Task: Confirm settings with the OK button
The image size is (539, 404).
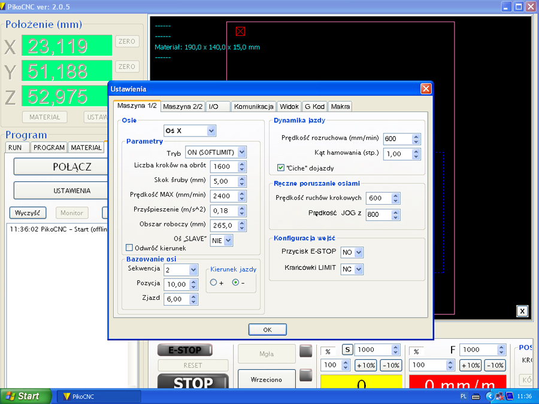Action: coord(268,330)
